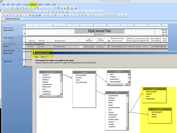
Task: Open the borders dropdown arrow
Action: coord(75,12)
